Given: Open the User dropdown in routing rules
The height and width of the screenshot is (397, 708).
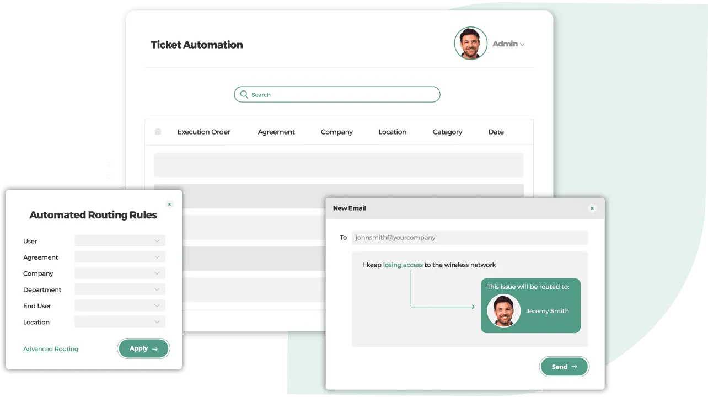Looking at the screenshot, I should [120, 241].
